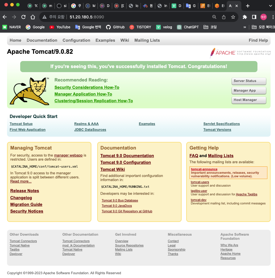Click Read more... under Managing Tomcat

[x=21, y=181]
